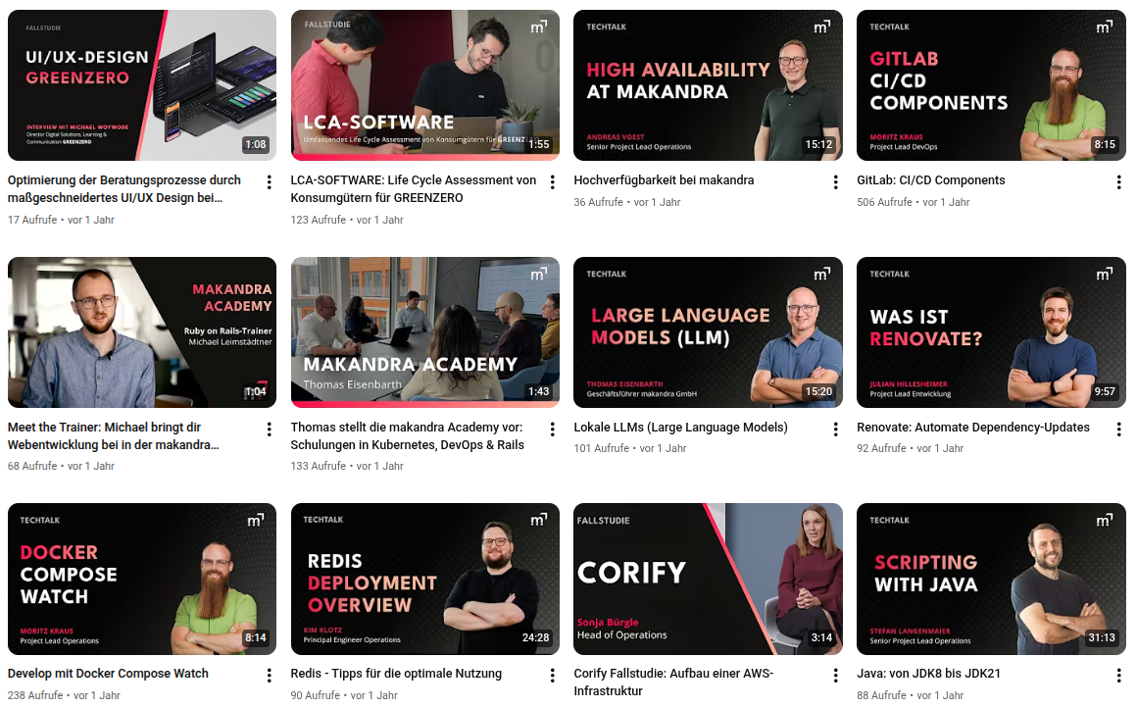Open more actions for LCA-SOFTWARE video

point(552,182)
